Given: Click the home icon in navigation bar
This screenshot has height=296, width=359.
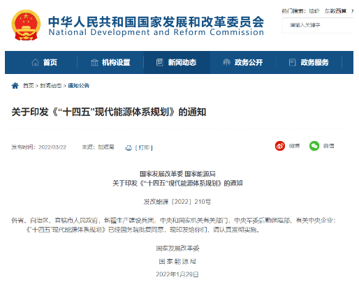Looking at the screenshot, I should click(35, 62).
